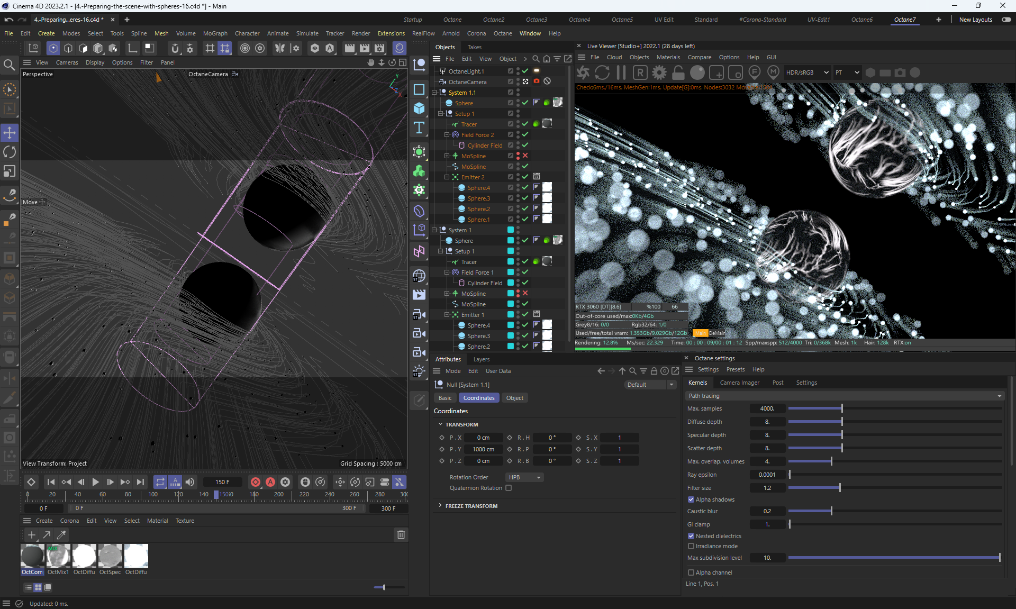This screenshot has width=1016, height=609.
Task: Play the animation forward
Action: point(95,482)
